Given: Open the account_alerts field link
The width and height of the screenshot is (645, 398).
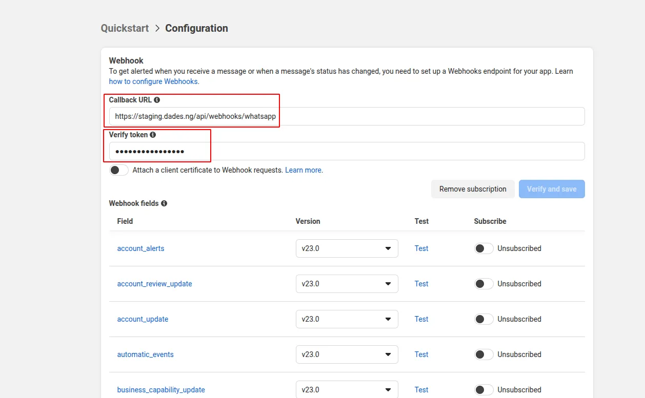Looking at the screenshot, I should point(141,248).
